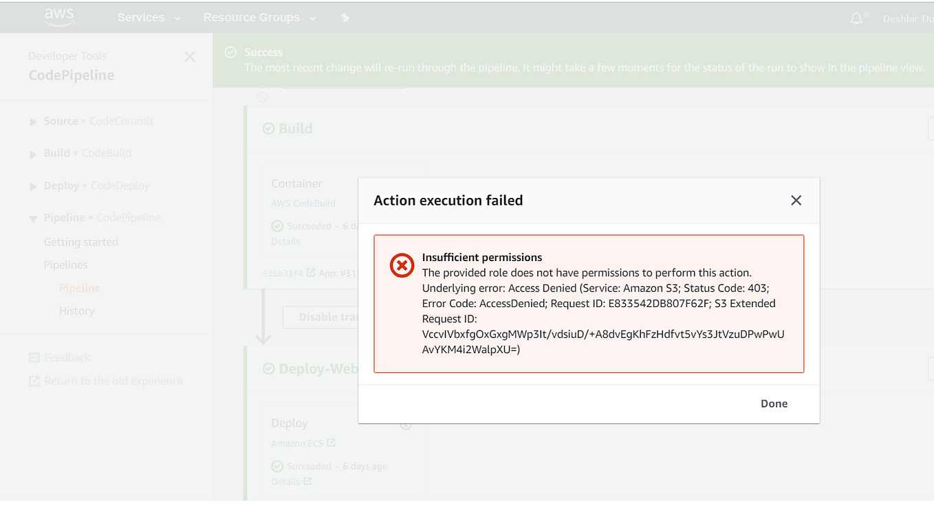Viewport: 934px width, 505px height.
Task: Click the Return to old experience icon
Action: [34, 381]
